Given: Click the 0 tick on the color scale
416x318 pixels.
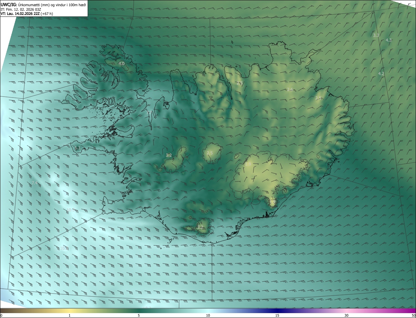Looking at the screenshot, I should [1, 315].
